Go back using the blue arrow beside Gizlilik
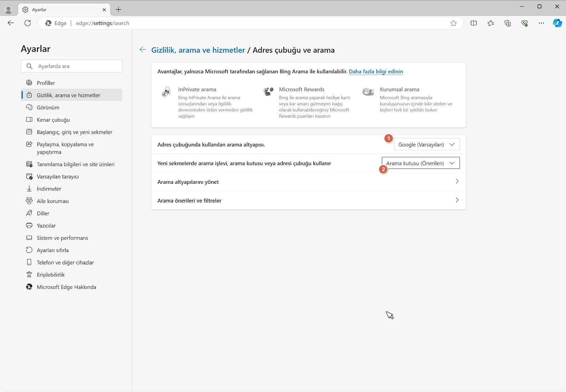Image resolution: width=566 pixels, height=392 pixels. (x=143, y=49)
